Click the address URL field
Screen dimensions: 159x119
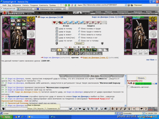point(104,5)
